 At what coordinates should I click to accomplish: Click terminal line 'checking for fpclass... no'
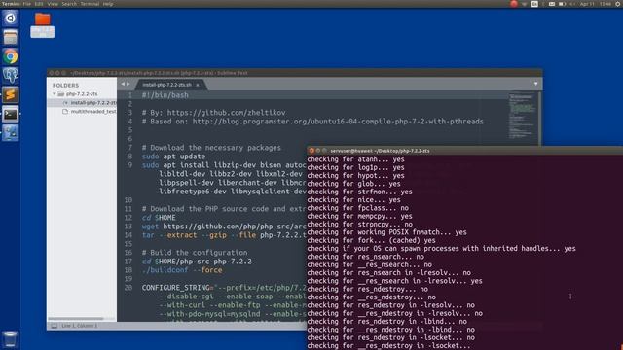pos(357,208)
